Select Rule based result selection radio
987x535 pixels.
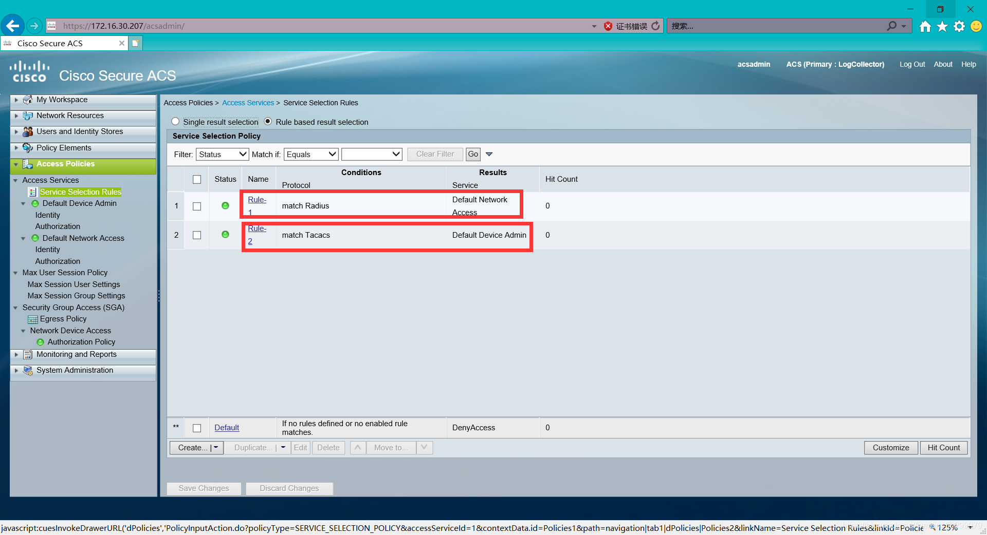click(x=268, y=121)
